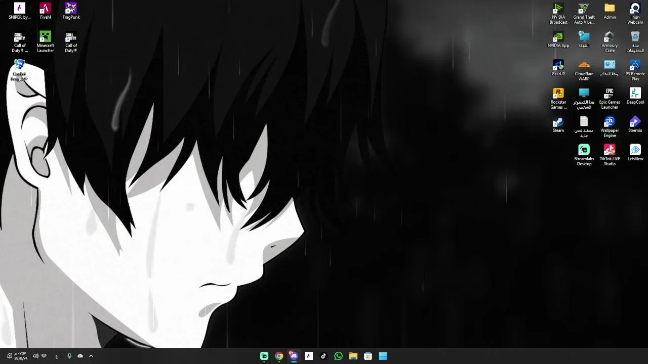Open TikTok from the taskbar

[323, 356]
